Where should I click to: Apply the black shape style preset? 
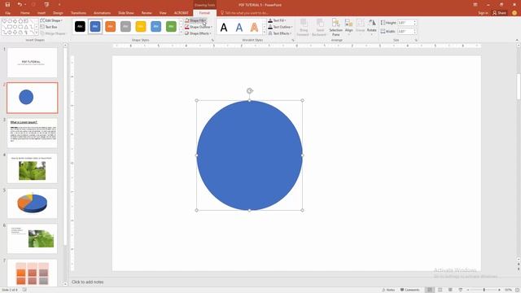tap(80, 27)
